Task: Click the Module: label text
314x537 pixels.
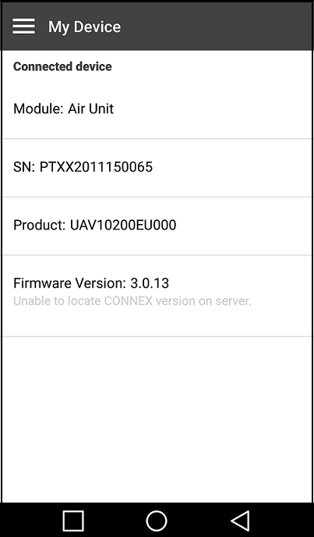Action: pos(38,108)
